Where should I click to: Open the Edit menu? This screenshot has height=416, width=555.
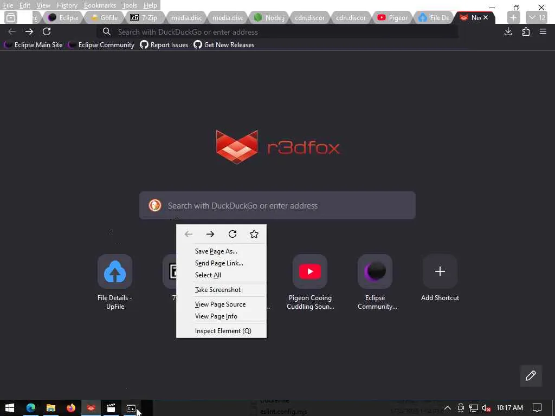pos(24,5)
